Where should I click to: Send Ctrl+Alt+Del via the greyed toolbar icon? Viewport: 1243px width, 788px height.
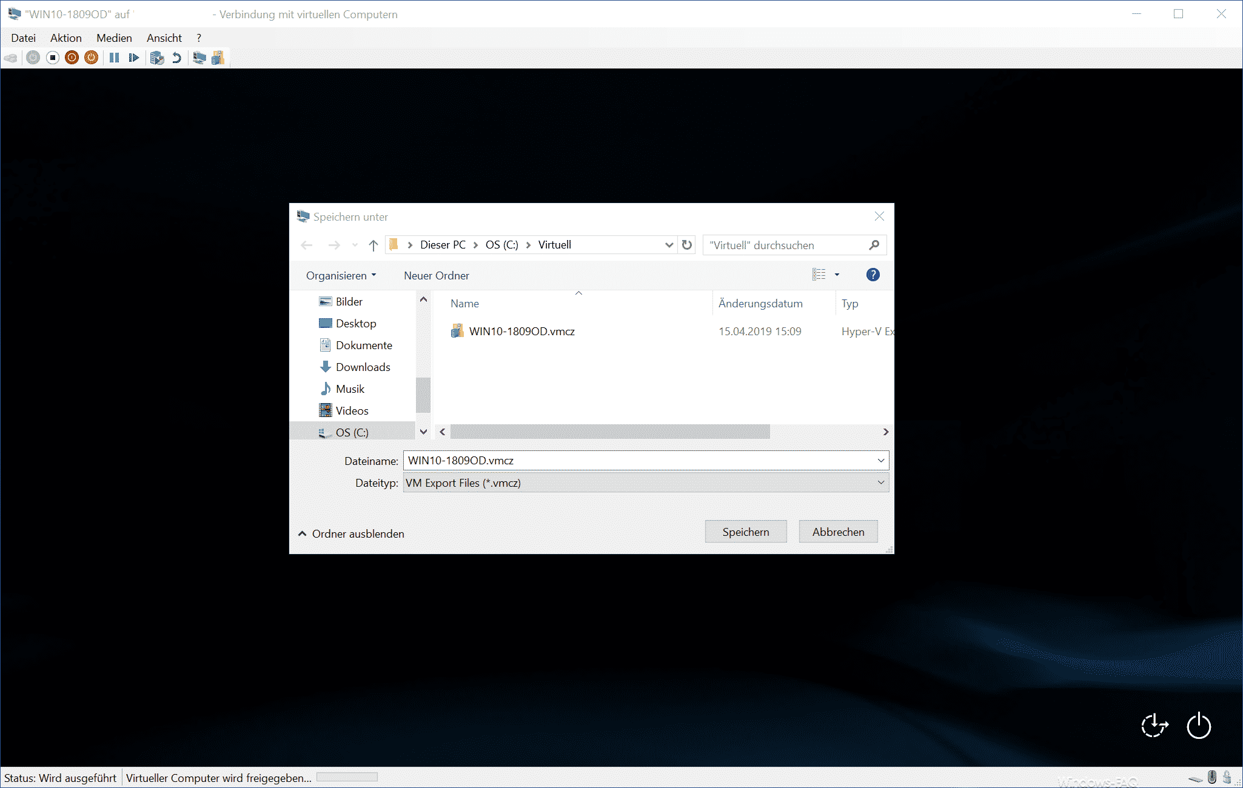click(x=11, y=58)
